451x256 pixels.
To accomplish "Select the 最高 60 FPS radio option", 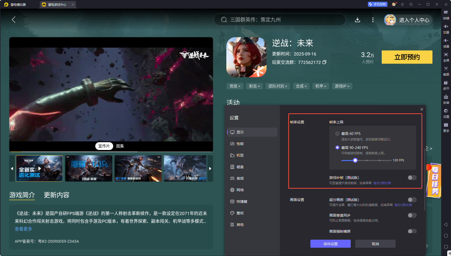I will coord(337,134).
